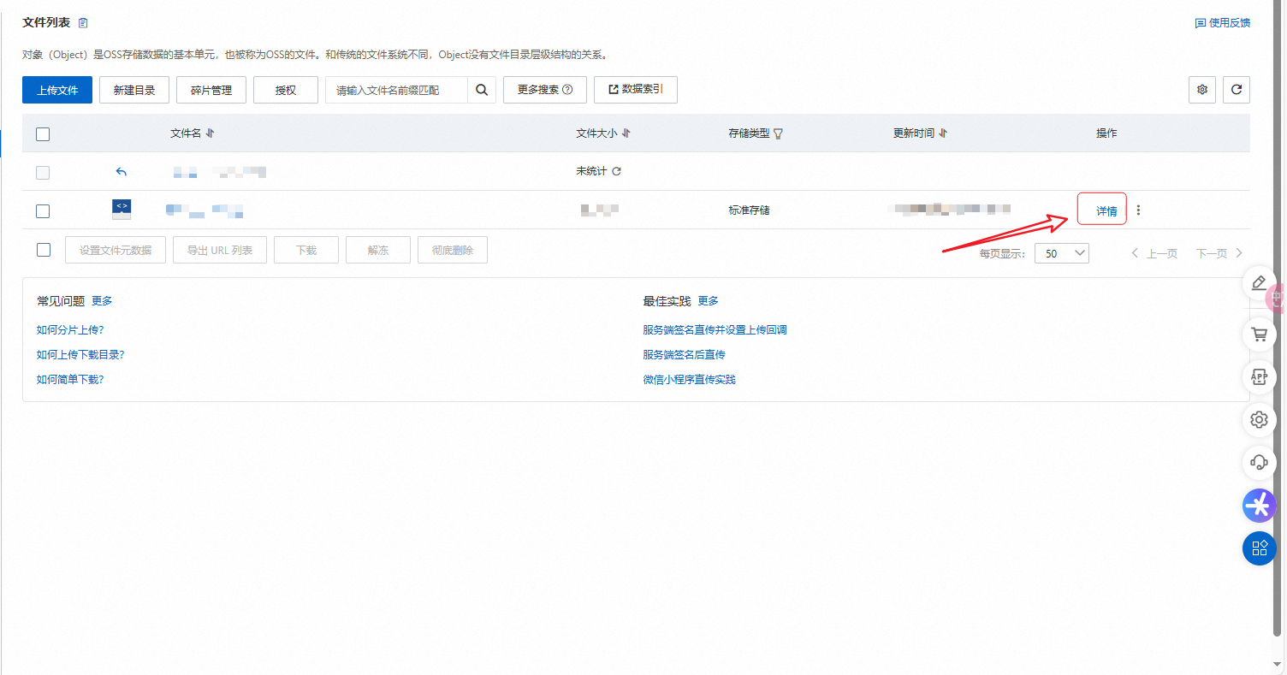Go back to parent directory arrow

[122, 172]
